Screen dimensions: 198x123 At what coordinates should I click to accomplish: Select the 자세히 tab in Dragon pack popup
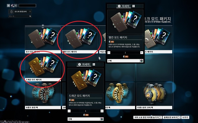click(x=84, y=64)
